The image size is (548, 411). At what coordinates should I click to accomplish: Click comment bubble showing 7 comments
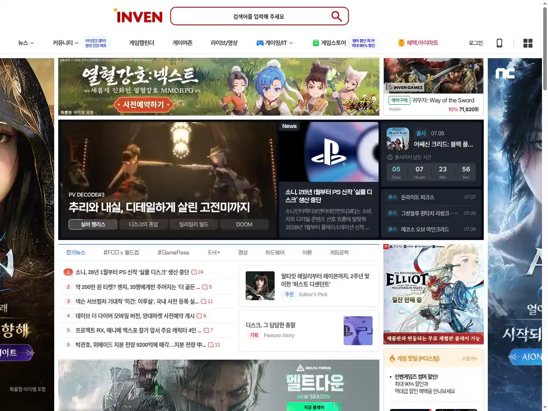click(206, 330)
